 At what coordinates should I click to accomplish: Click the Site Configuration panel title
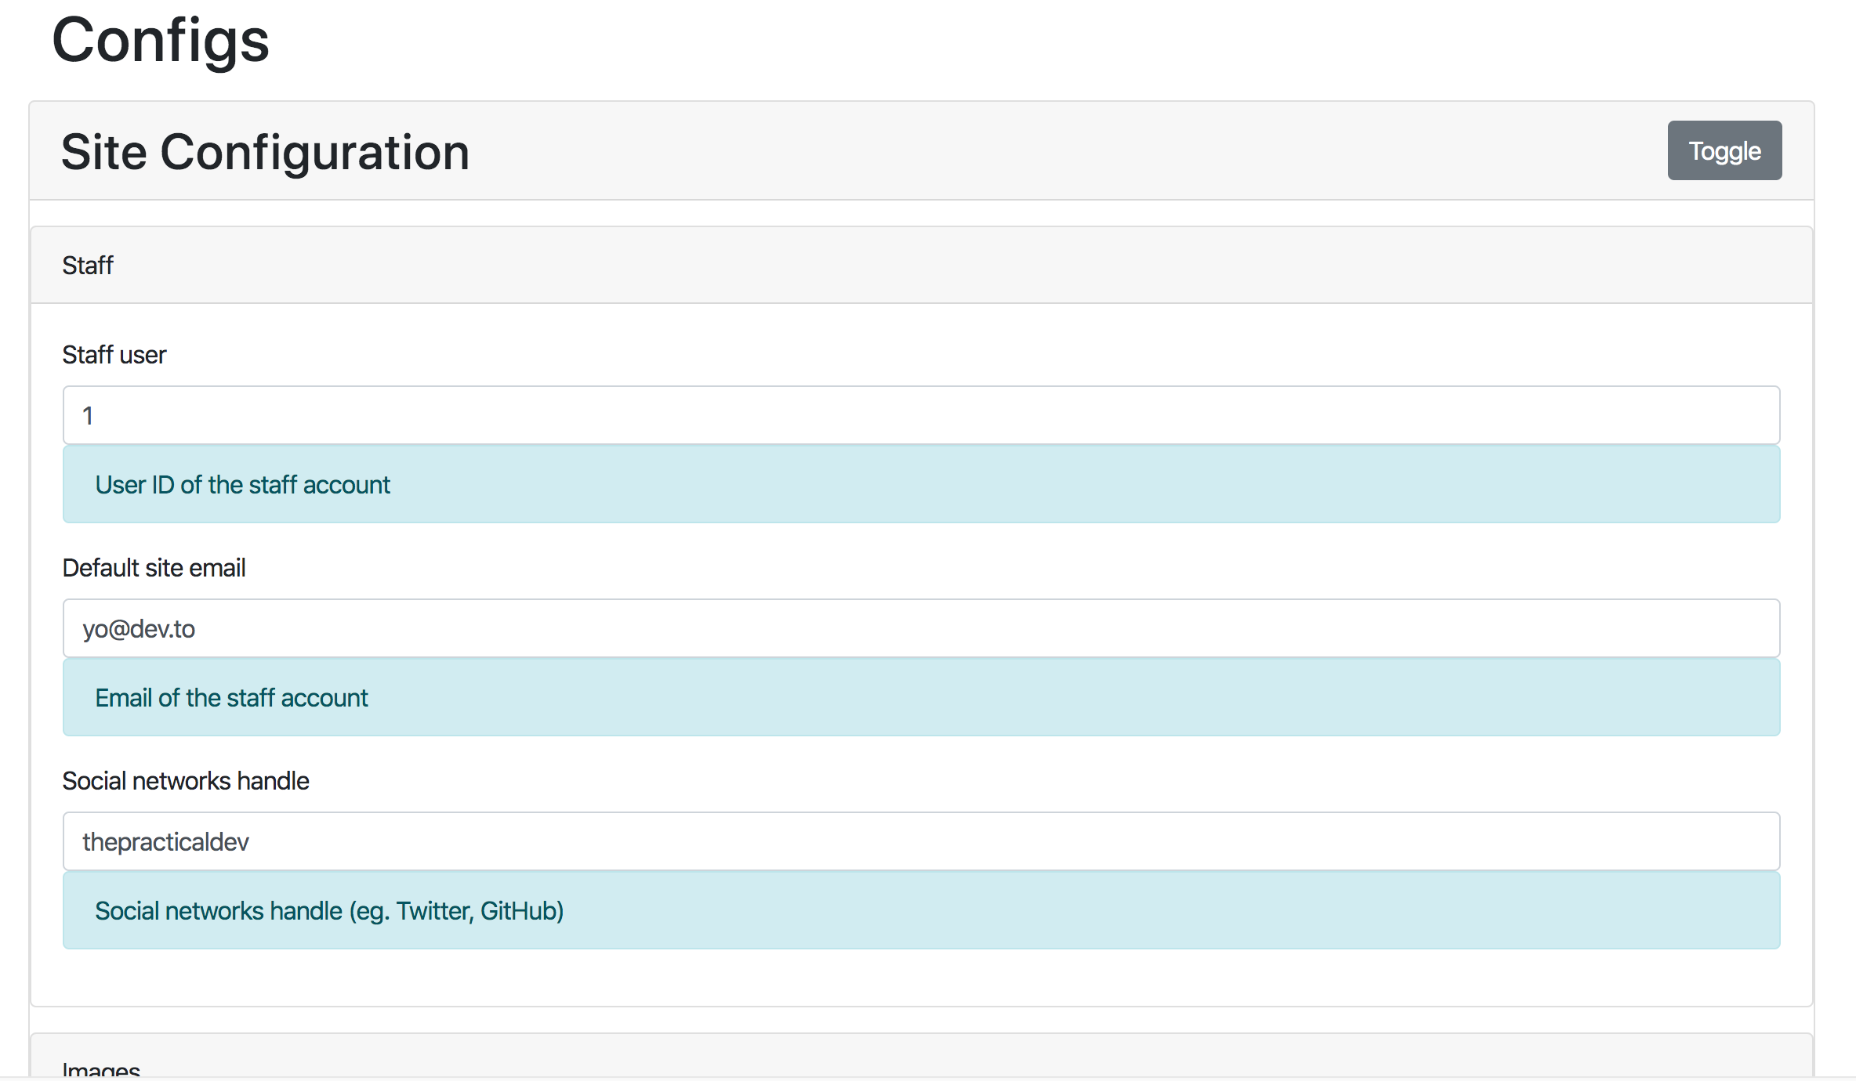tap(266, 151)
